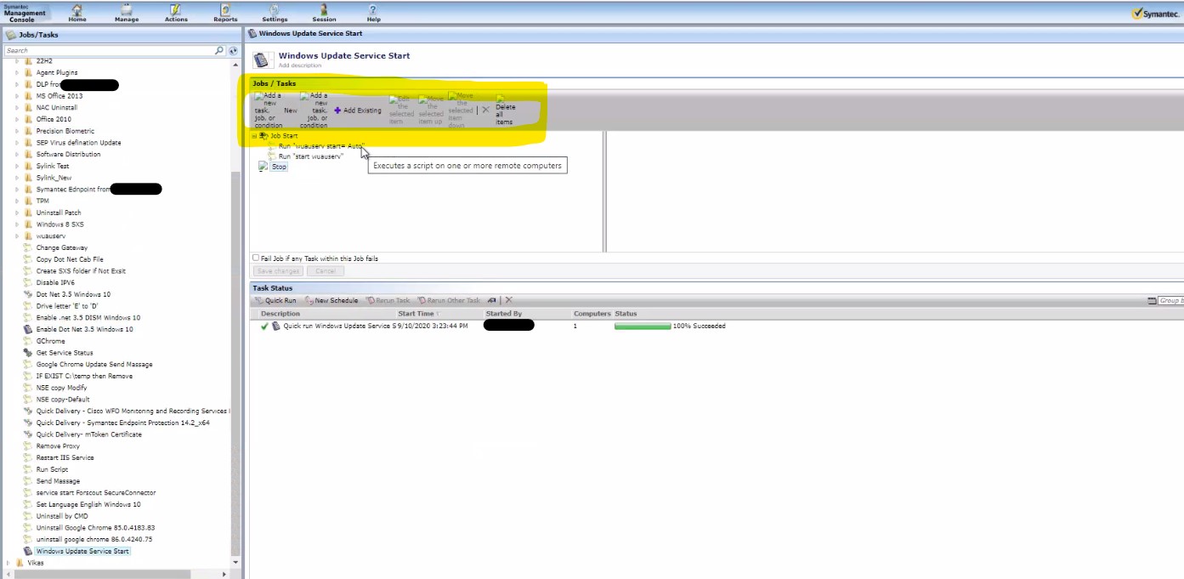Screen dimensions: 1184x579
Task: Select the Stop node
Action: click(279, 167)
